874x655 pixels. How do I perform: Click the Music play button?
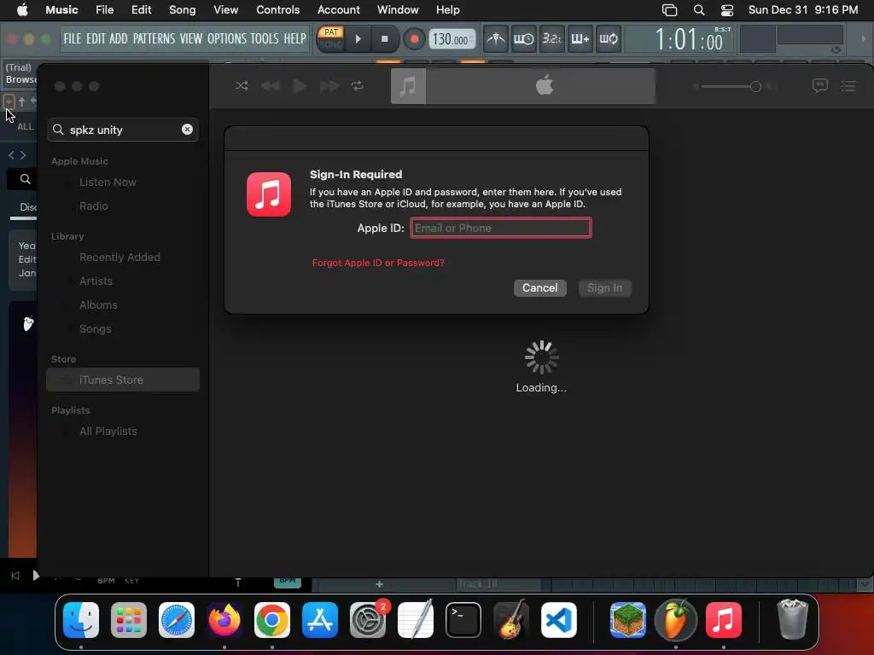coord(300,86)
